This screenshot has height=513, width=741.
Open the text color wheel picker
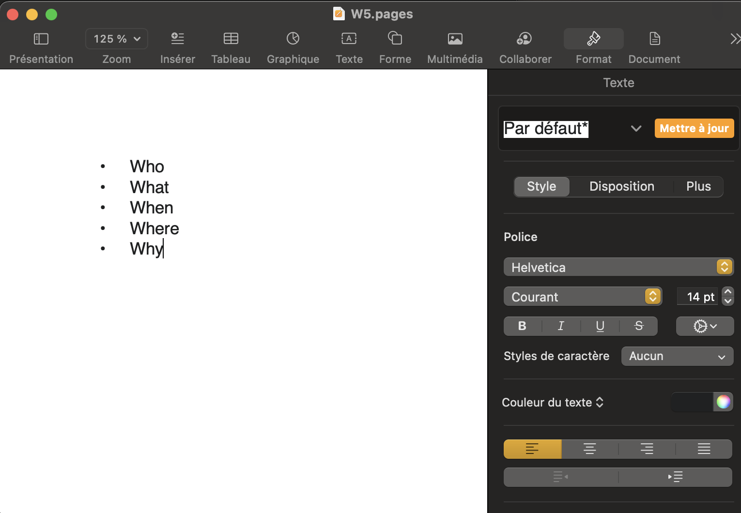pos(723,402)
